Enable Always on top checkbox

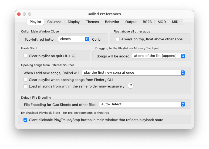(118, 39)
